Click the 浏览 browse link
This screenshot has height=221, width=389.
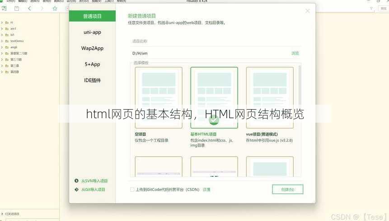[295, 53]
